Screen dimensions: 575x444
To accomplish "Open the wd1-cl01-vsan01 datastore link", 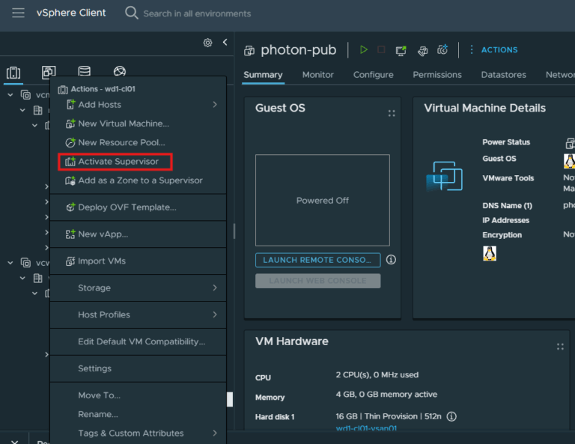I will click(366, 428).
